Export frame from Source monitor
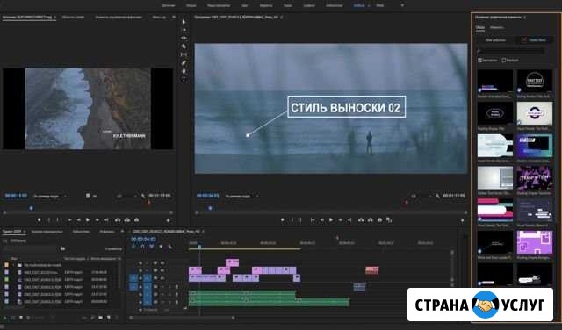The image size is (562, 330). pyautogui.click(x=136, y=220)
